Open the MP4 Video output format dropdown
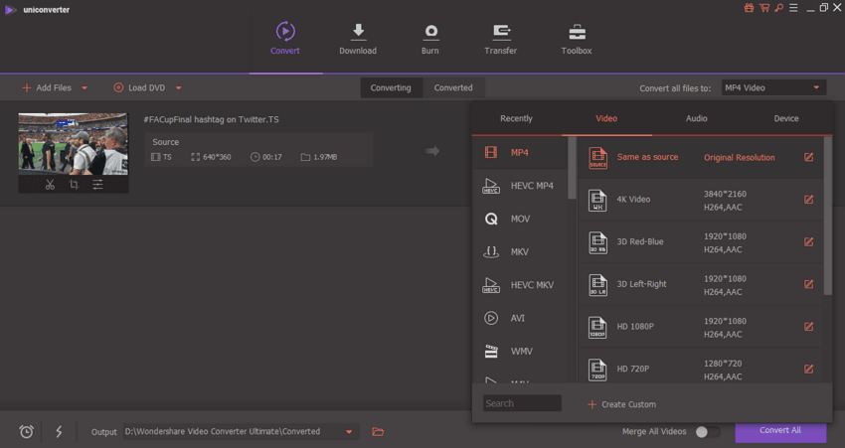 coord(773,87)
